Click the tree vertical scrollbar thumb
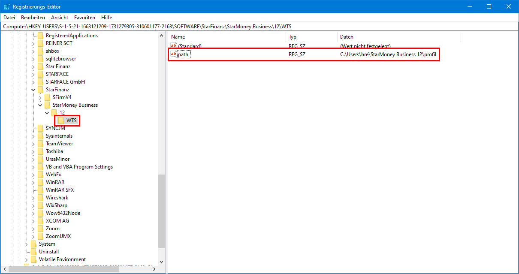The image size is (519, 274). pos(162,211)
